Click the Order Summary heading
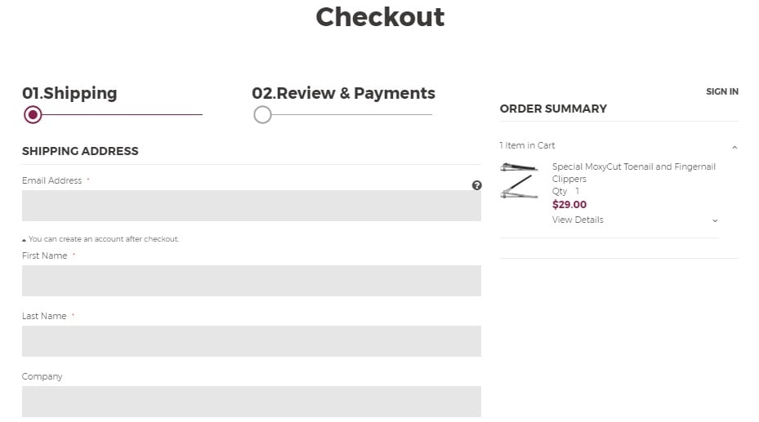This screenshot has width=759, height=422. [x=553, y=109]
